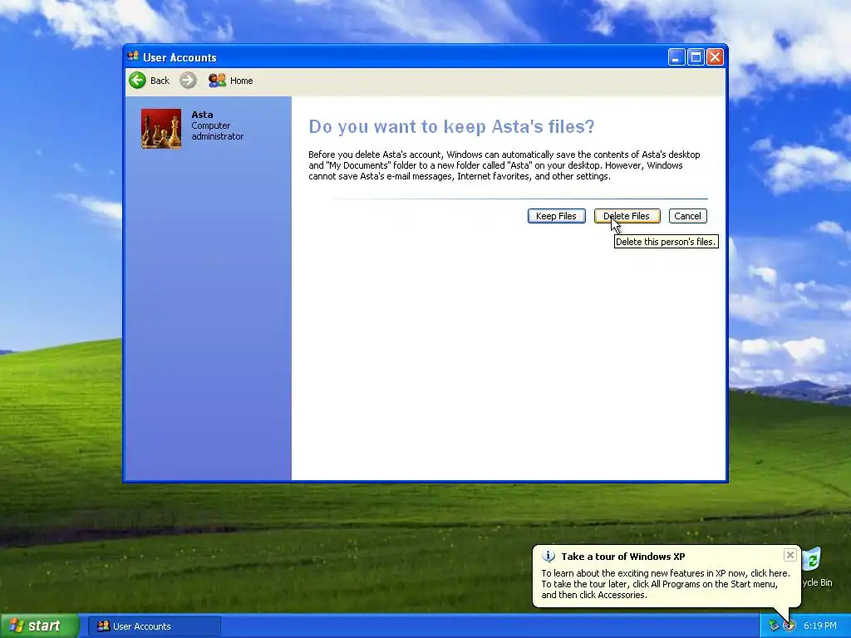
Task: Close the User Accounts window
Action: (715, 57)
